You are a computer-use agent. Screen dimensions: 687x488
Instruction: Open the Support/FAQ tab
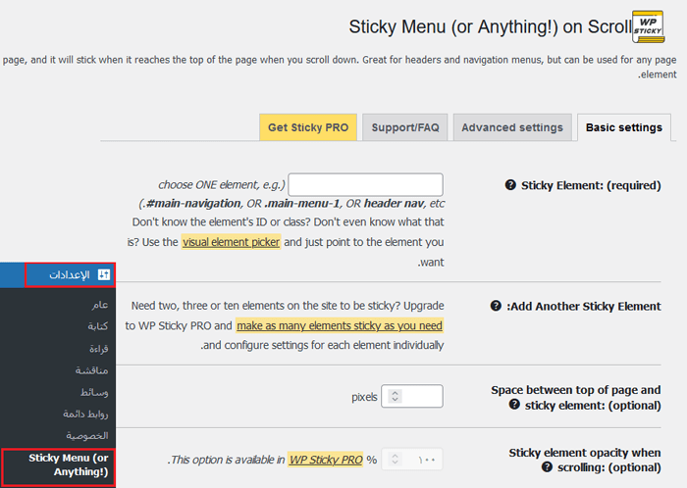pos(404,127)
